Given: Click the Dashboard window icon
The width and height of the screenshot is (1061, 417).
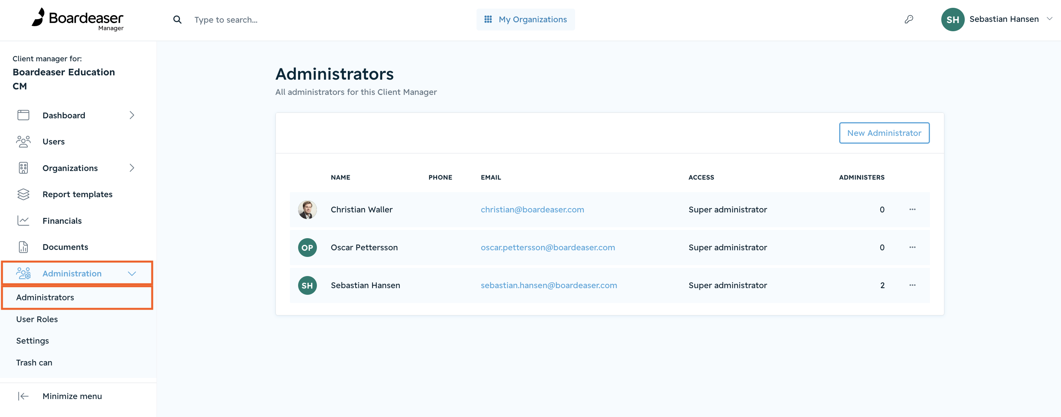Looking at the screenshot, I should click(23, 115).
